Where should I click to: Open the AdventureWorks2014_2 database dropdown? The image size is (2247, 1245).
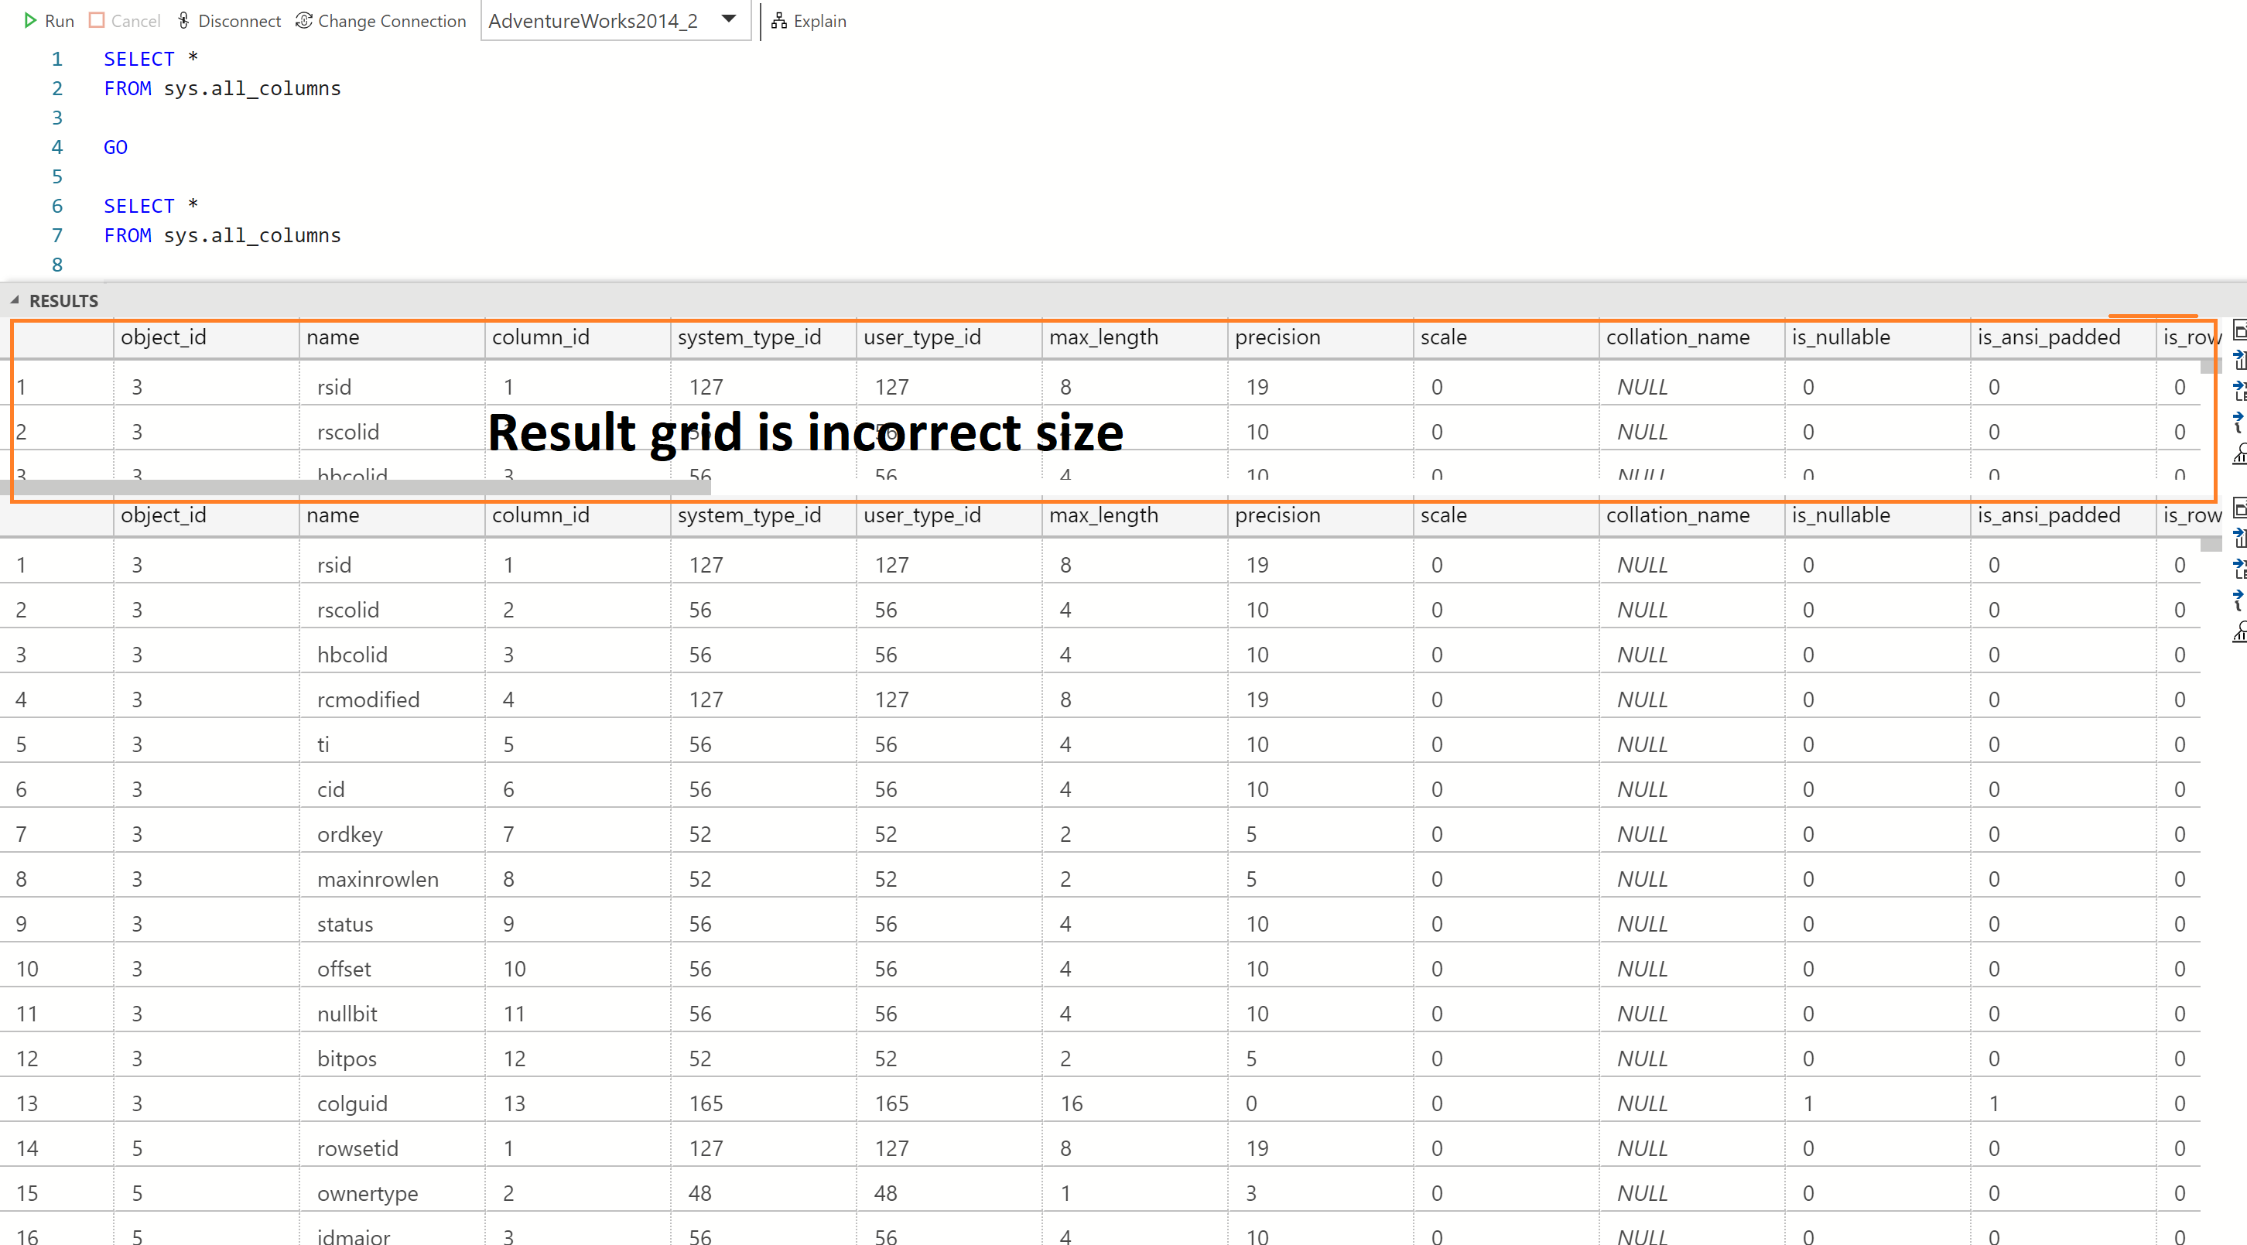pyautogui.click(x=728, y=20)
